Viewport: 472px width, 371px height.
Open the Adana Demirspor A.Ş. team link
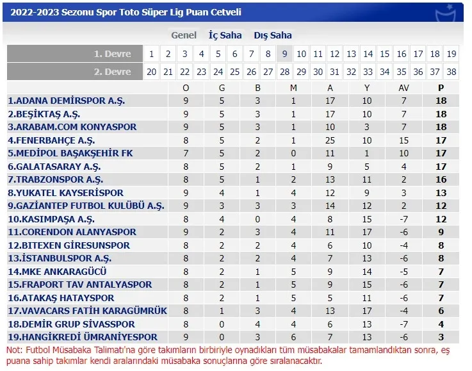67,101
